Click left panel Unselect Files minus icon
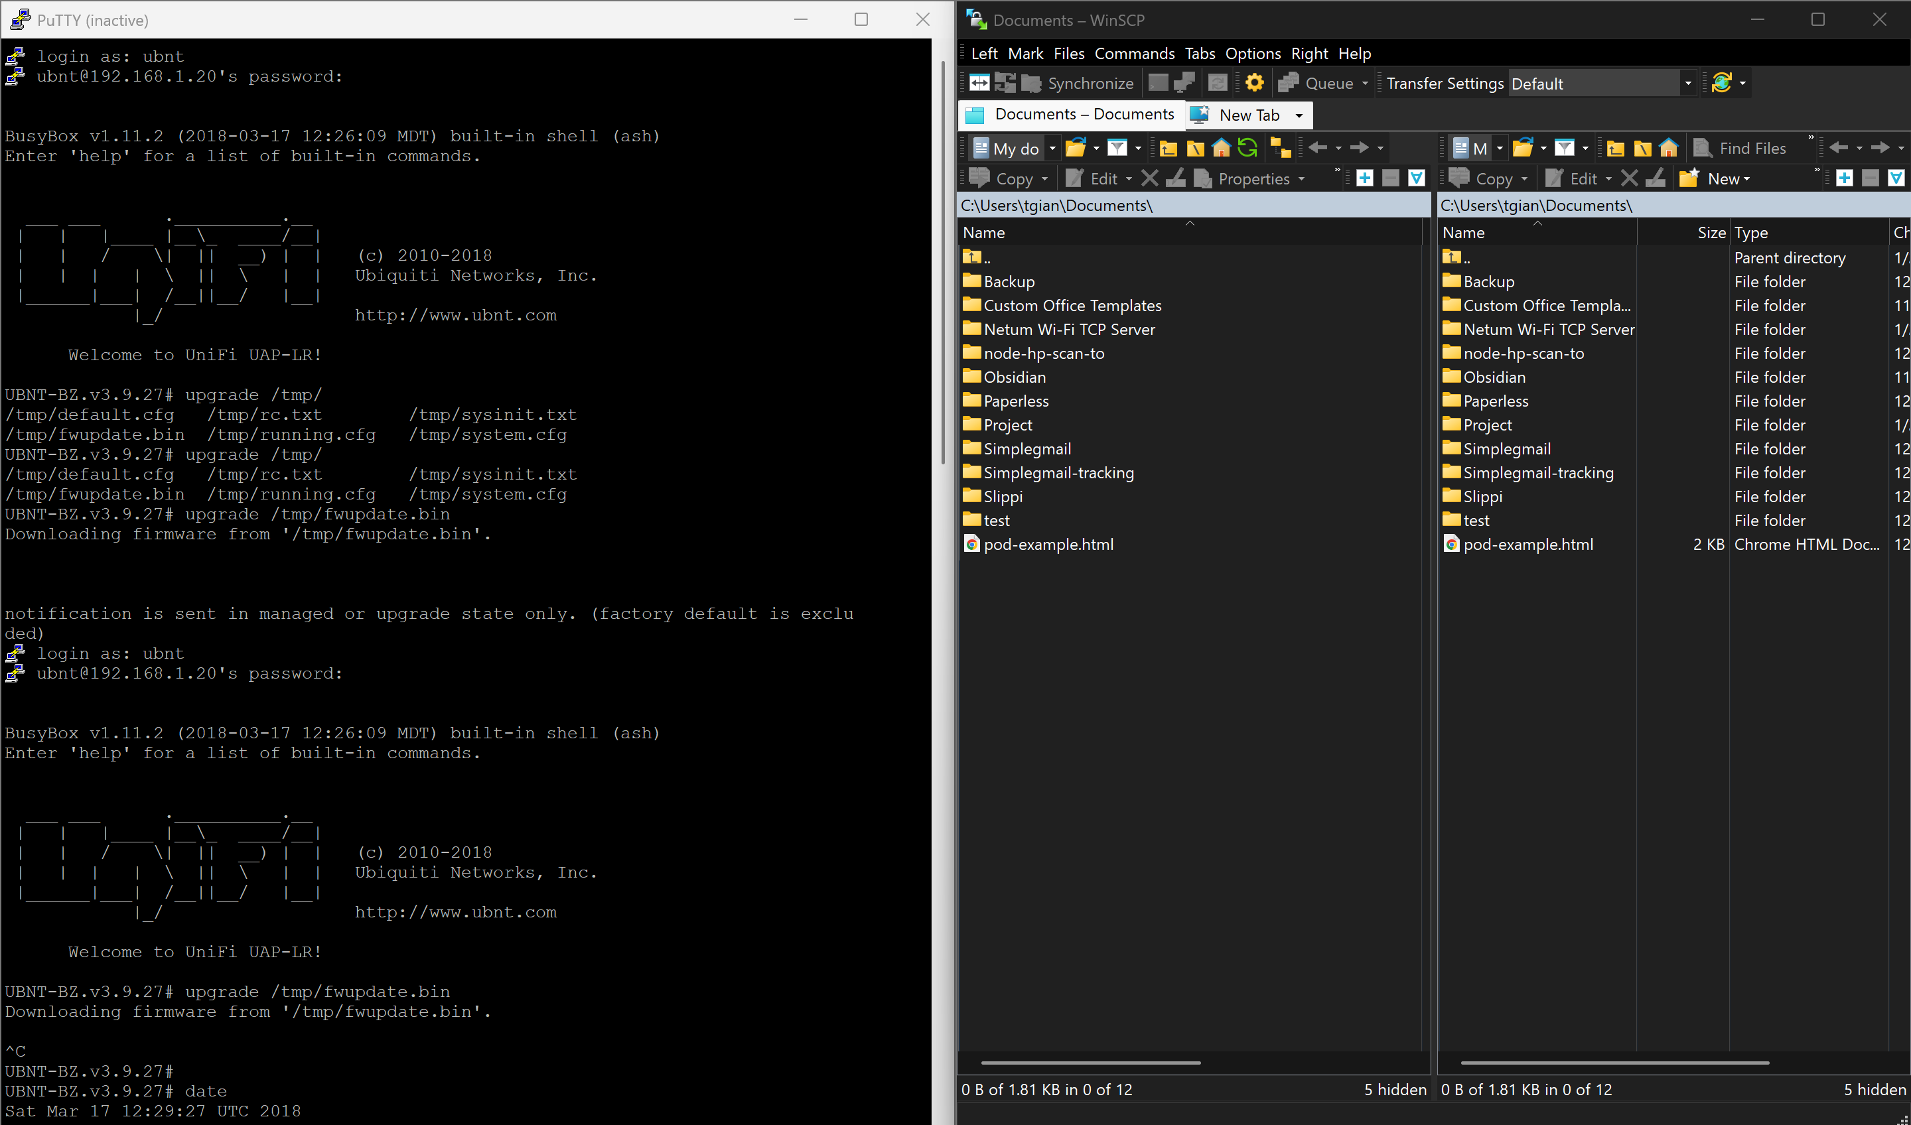The width and height of the screenshot is (1911, 1125). tap(1391, 178)
